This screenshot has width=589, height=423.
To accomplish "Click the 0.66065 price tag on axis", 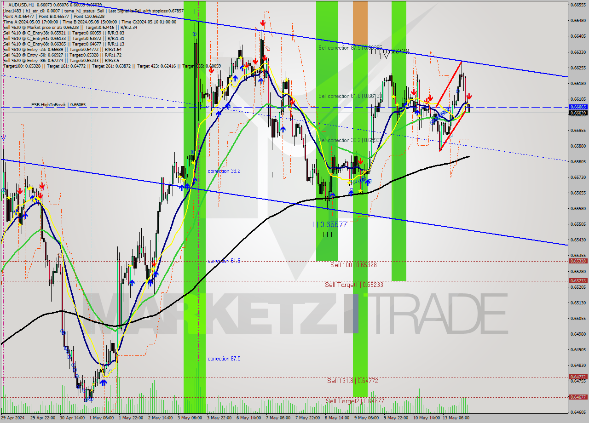I will pos(578,107).
